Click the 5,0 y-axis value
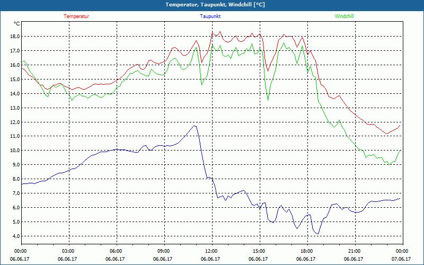The image size is (424, 265). pyautogui.click(x=16, y=222)
